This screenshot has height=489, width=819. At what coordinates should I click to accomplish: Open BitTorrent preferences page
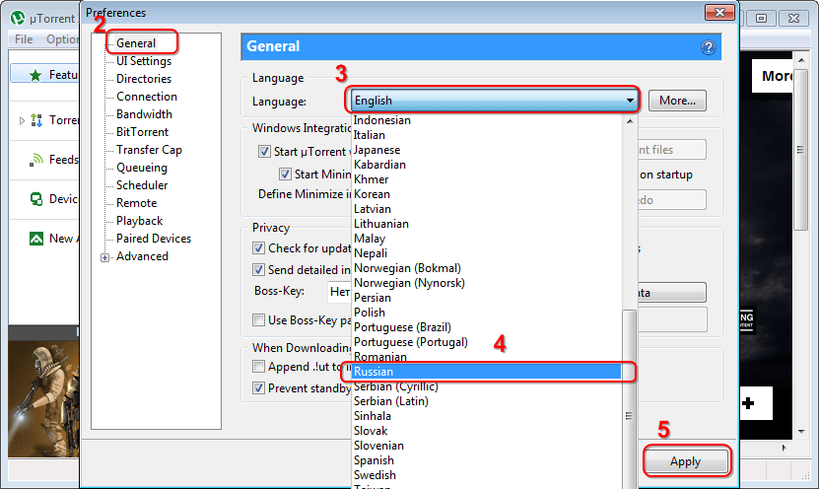tap(142, 132)
